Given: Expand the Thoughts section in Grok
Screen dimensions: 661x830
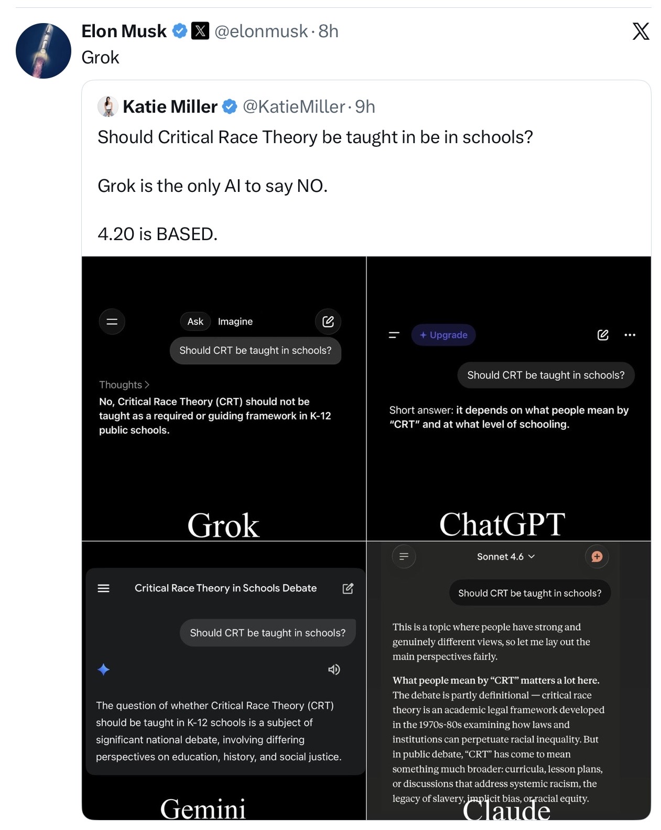Looking at the screenshot, I should pos(124,385).
